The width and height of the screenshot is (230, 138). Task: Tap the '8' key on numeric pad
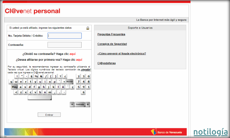[89, 82]
